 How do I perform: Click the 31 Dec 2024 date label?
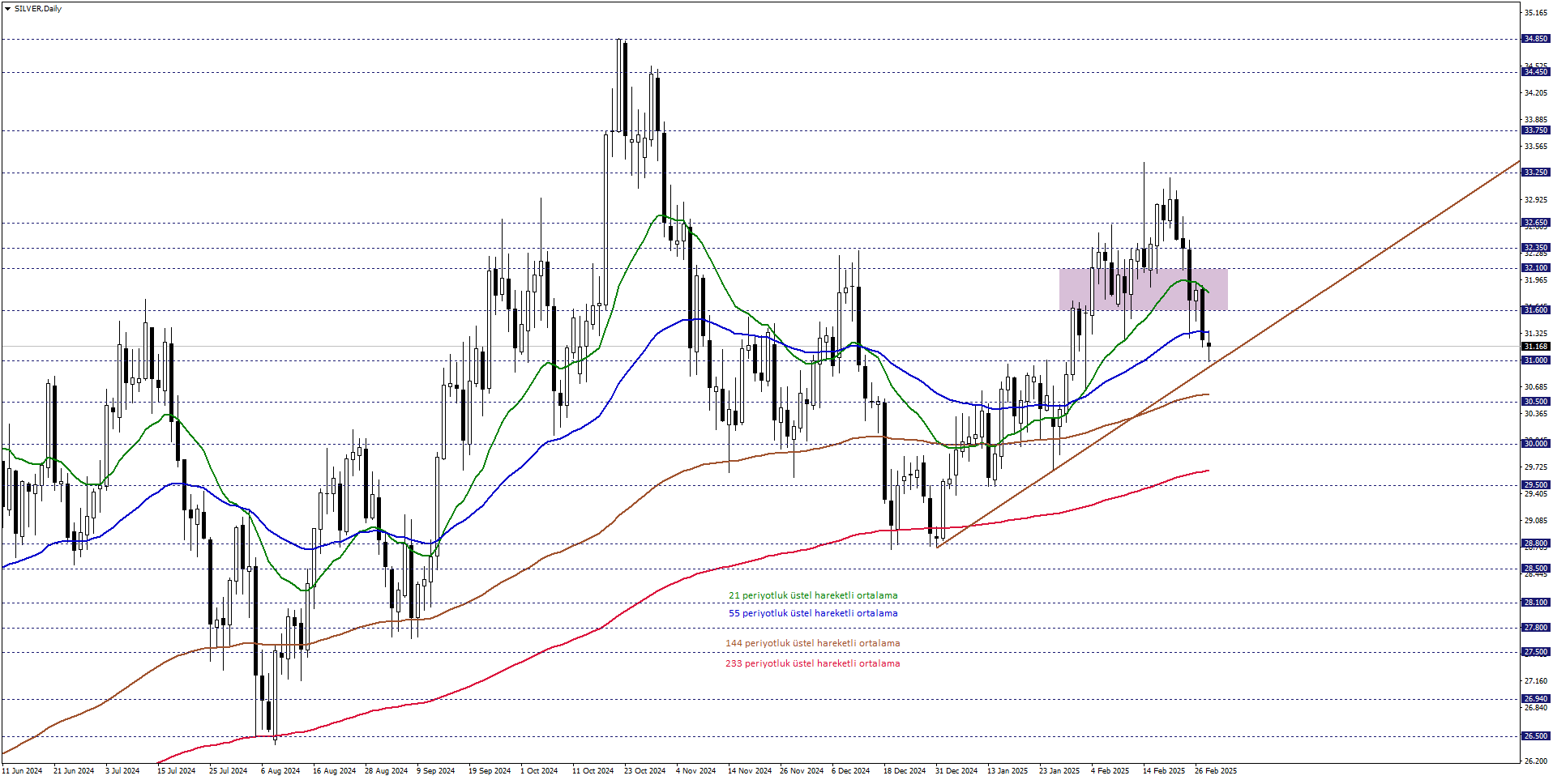click(x=956, y=771)
